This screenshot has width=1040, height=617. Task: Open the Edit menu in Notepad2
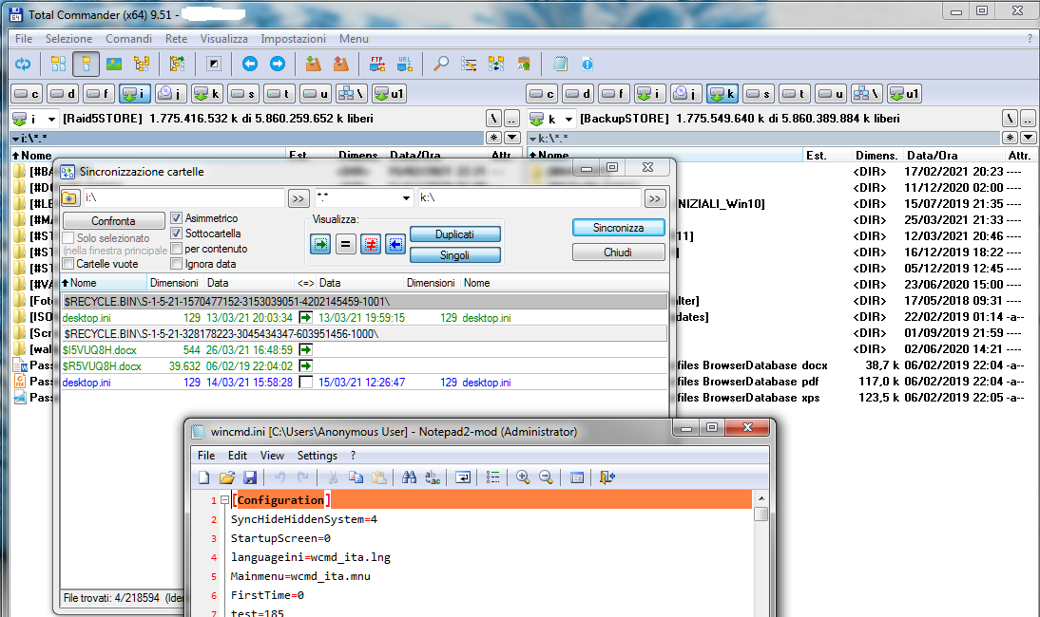[x=238, y=456]
